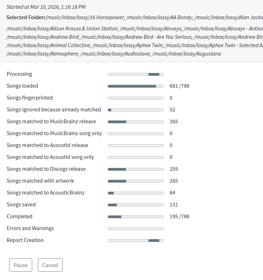Click the Selected Folder label
The height and width of the screenshot is (280, 263).
(26, 17)
